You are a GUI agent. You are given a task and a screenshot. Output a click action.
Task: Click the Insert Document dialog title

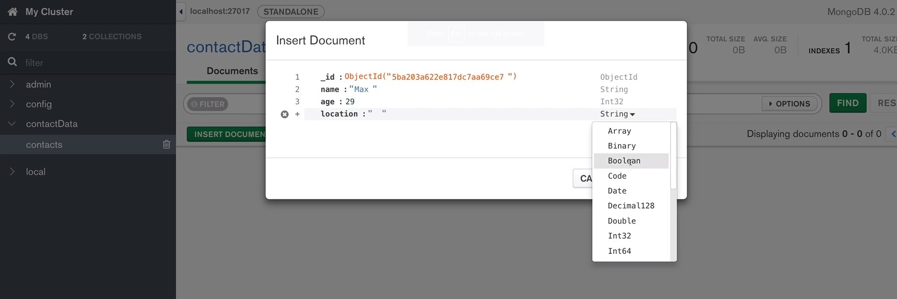point(320,40)
